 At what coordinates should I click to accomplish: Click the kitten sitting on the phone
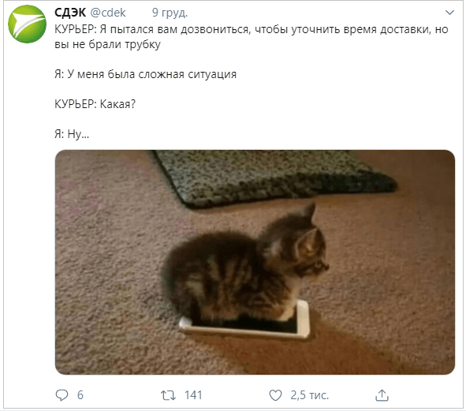[246, 267]
